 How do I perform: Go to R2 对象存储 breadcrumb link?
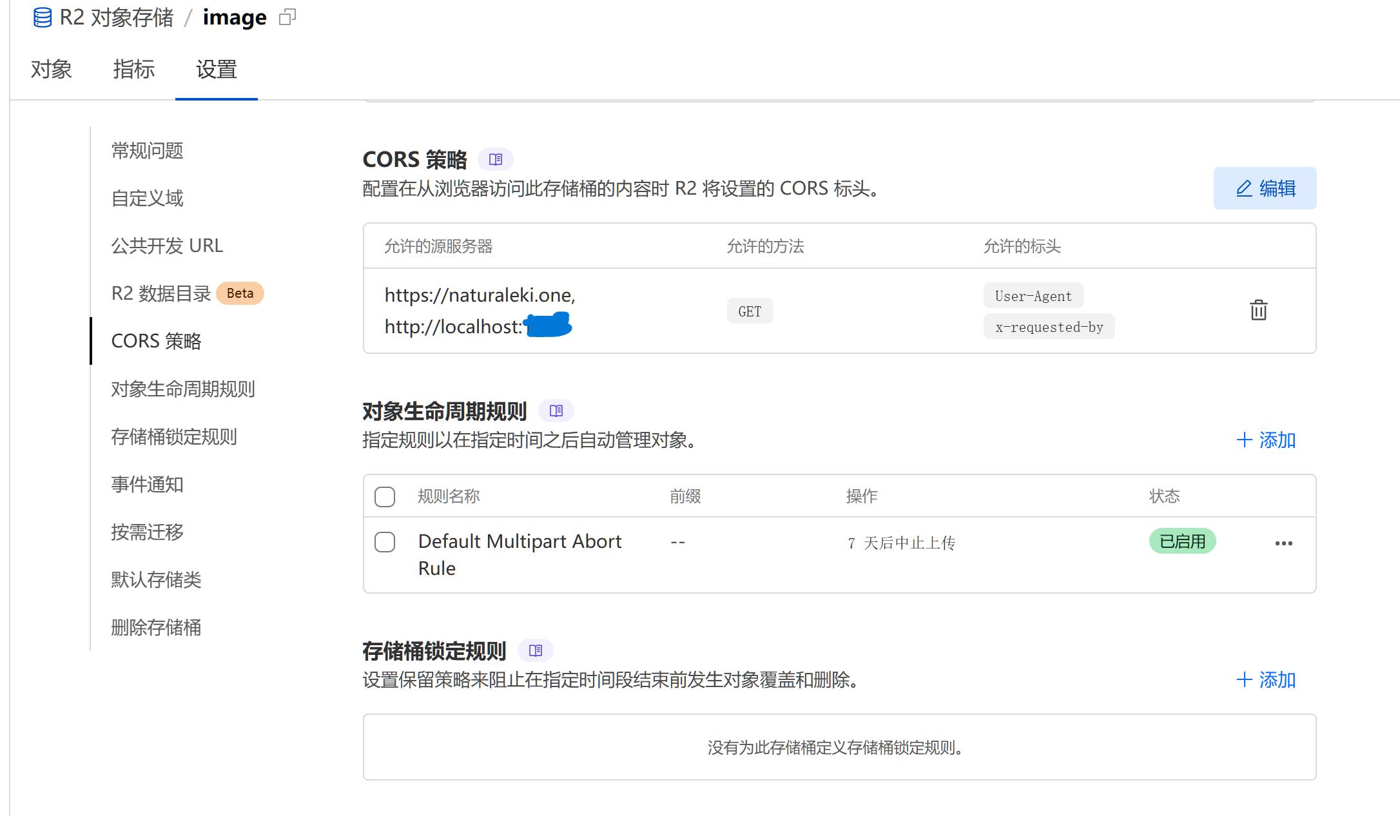pyautogui.click(x=117, y=17)
